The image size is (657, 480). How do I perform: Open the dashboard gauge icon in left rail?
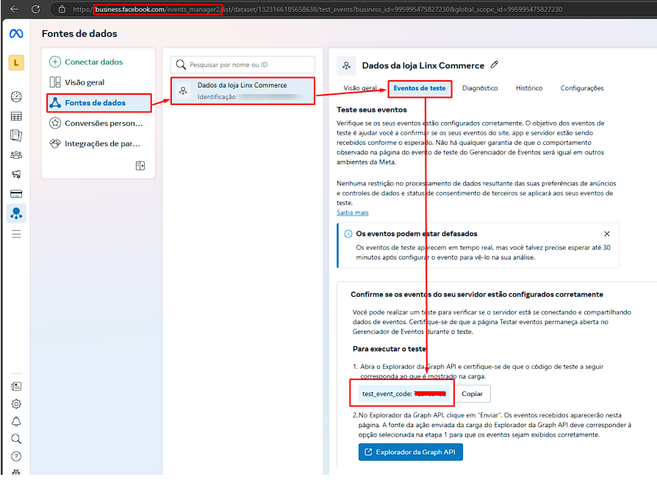tap(16, 97)
